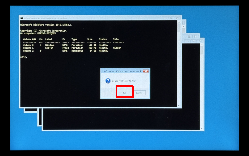Click scroll-up arrow in front console window

[x=179, y=22]
